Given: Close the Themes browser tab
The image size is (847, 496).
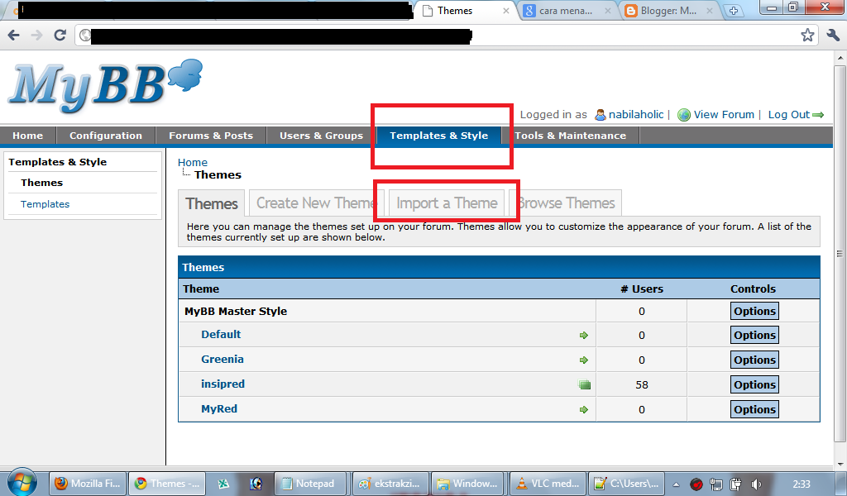Looking at the screenshot, I should point(506,11).
